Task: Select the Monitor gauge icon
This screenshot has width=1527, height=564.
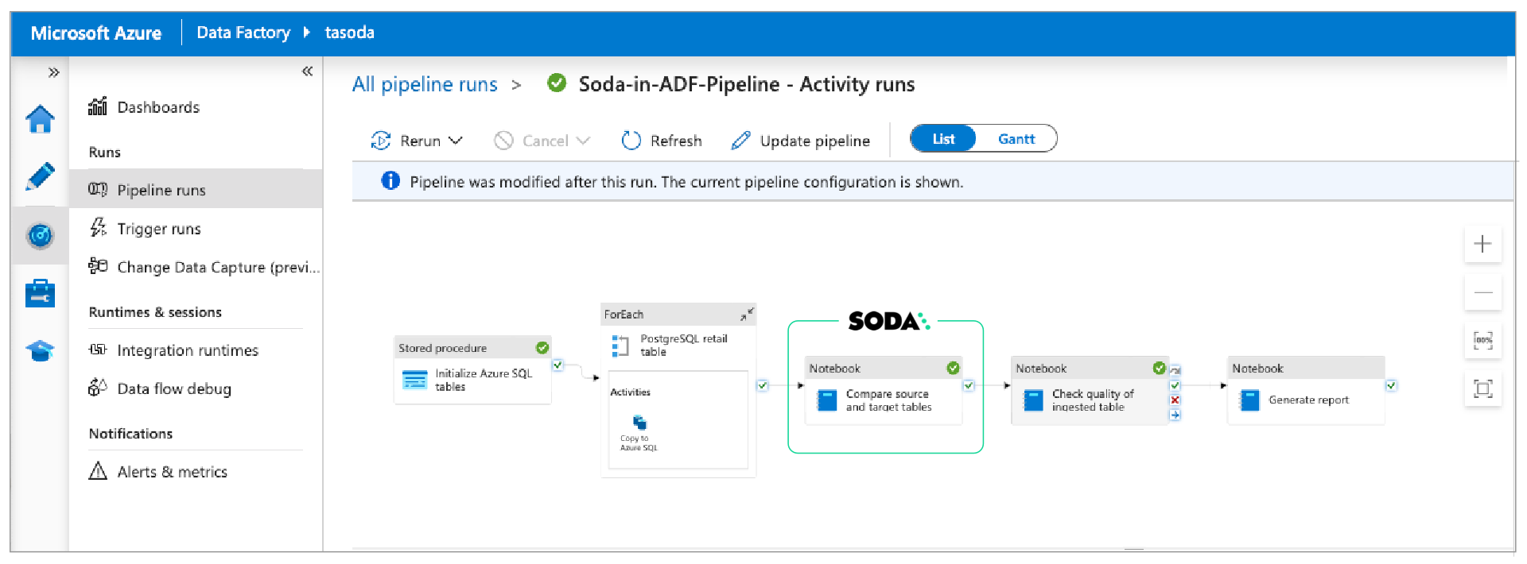Action: pos(40,235)
